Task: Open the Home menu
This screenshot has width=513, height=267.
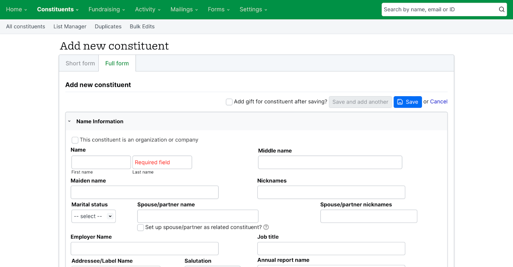Action: pos(16,10)
